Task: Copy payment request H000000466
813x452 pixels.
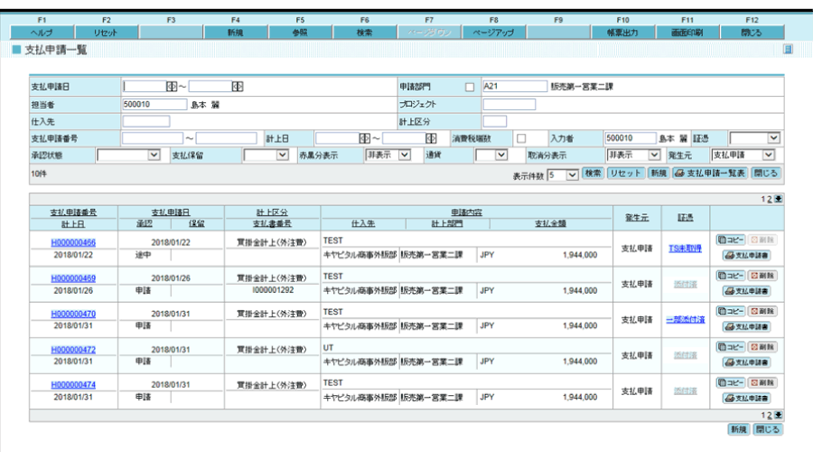Action: pos(731,240)
